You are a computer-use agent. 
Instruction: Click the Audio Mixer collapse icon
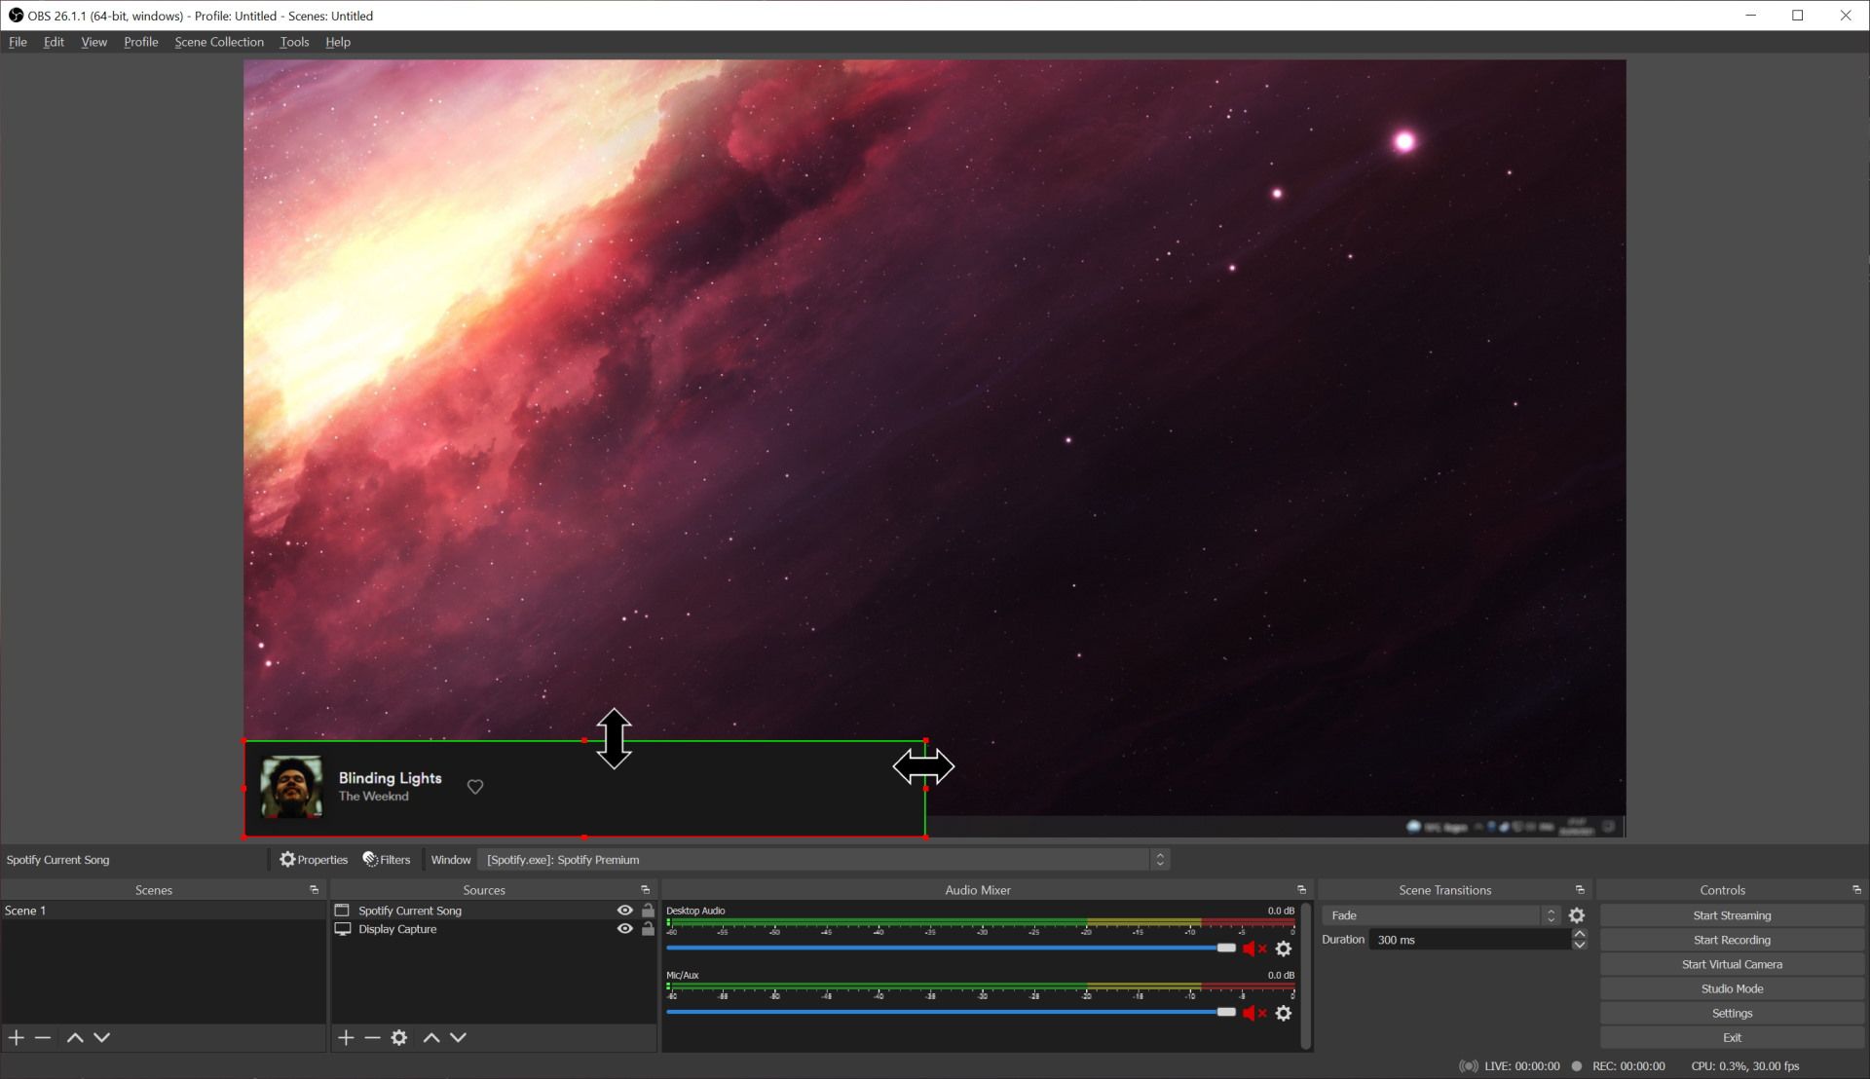tap(1302, 889)
